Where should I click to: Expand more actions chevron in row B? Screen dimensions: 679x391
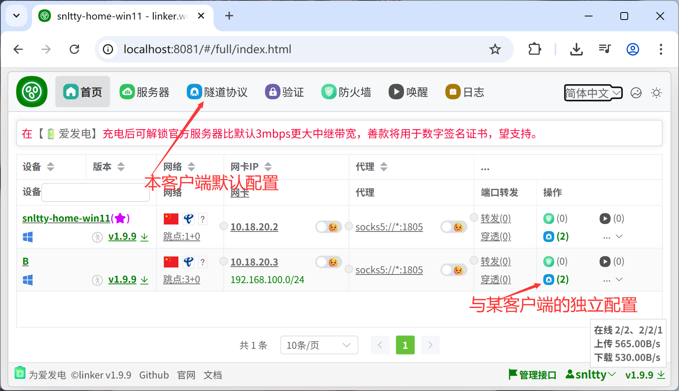[x=619, y=280]
